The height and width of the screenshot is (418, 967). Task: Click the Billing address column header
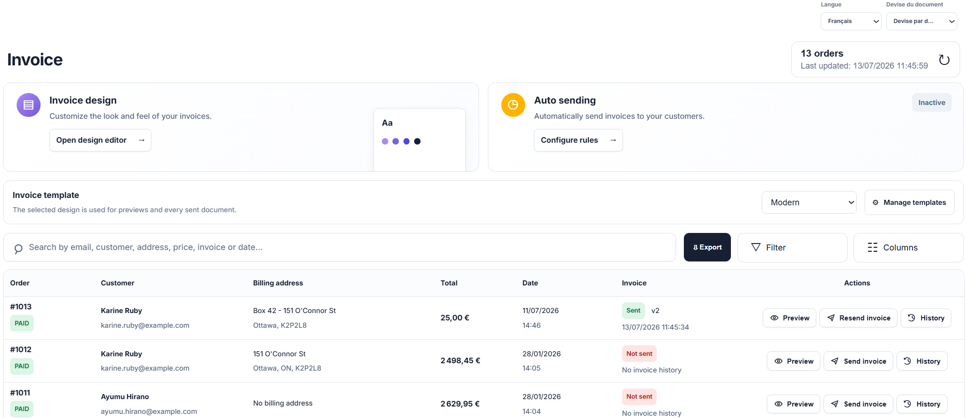(x=278, y=283)
